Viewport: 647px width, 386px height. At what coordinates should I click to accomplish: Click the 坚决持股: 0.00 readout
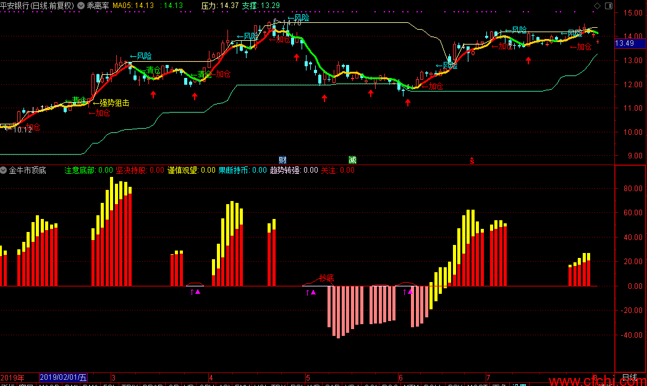click(140, 170)
